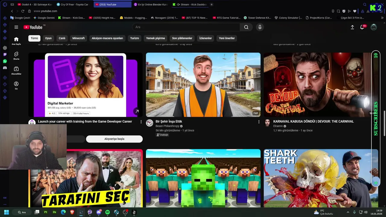
Task: Open the account avatar menu
Action: click(x=374, y=27)
